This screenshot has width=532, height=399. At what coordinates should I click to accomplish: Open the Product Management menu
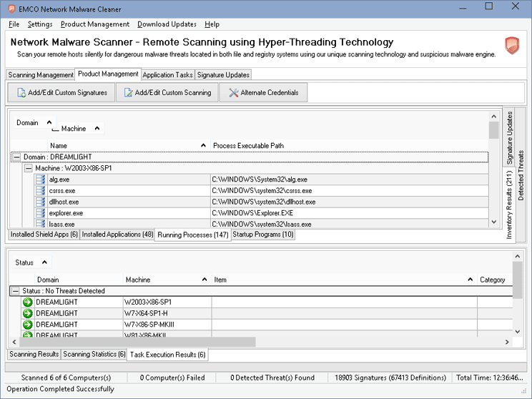pyautogui.click(x=95, y=24)
